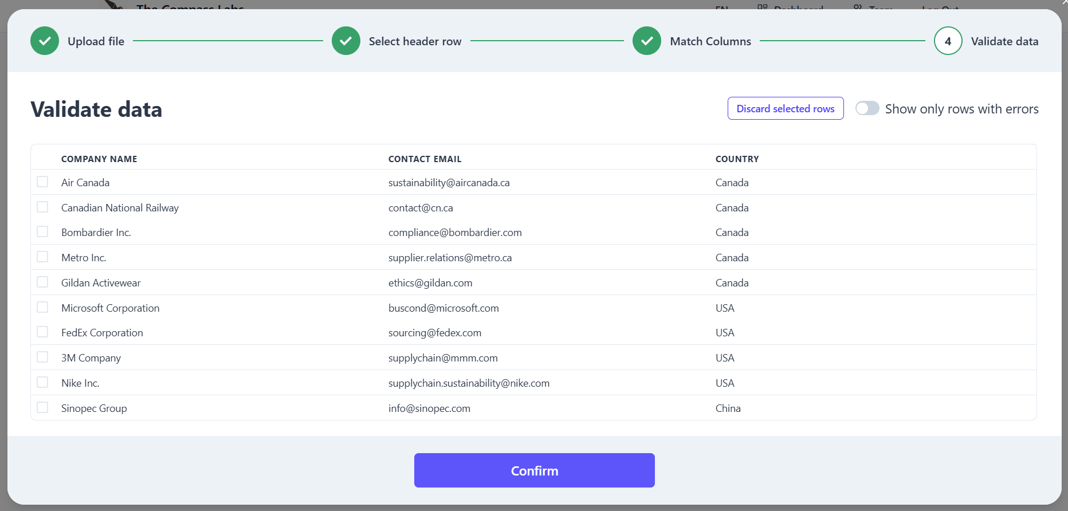Image resolution: width=1068 pixels, height=511 pixels.
Task: Click the Country cell for Gildan Activewear
Action: click(732, 283)
